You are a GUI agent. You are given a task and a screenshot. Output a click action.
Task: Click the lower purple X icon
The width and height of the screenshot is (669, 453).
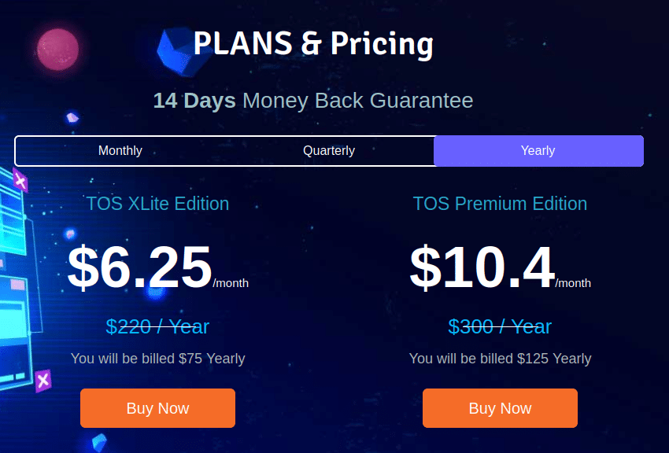(43, 381)
